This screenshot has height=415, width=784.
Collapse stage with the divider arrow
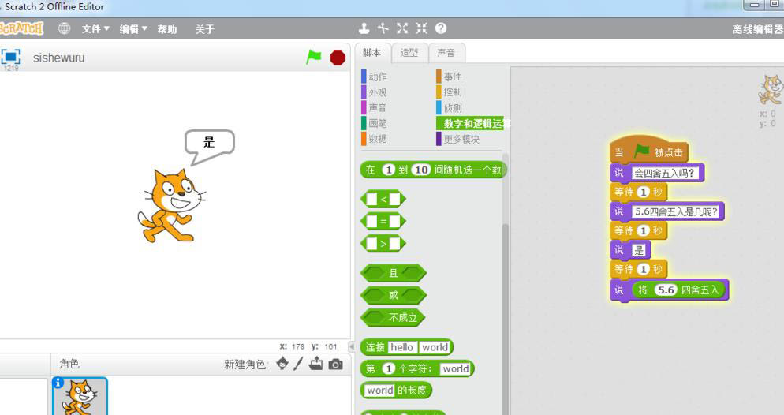click(x=352, y=346)
